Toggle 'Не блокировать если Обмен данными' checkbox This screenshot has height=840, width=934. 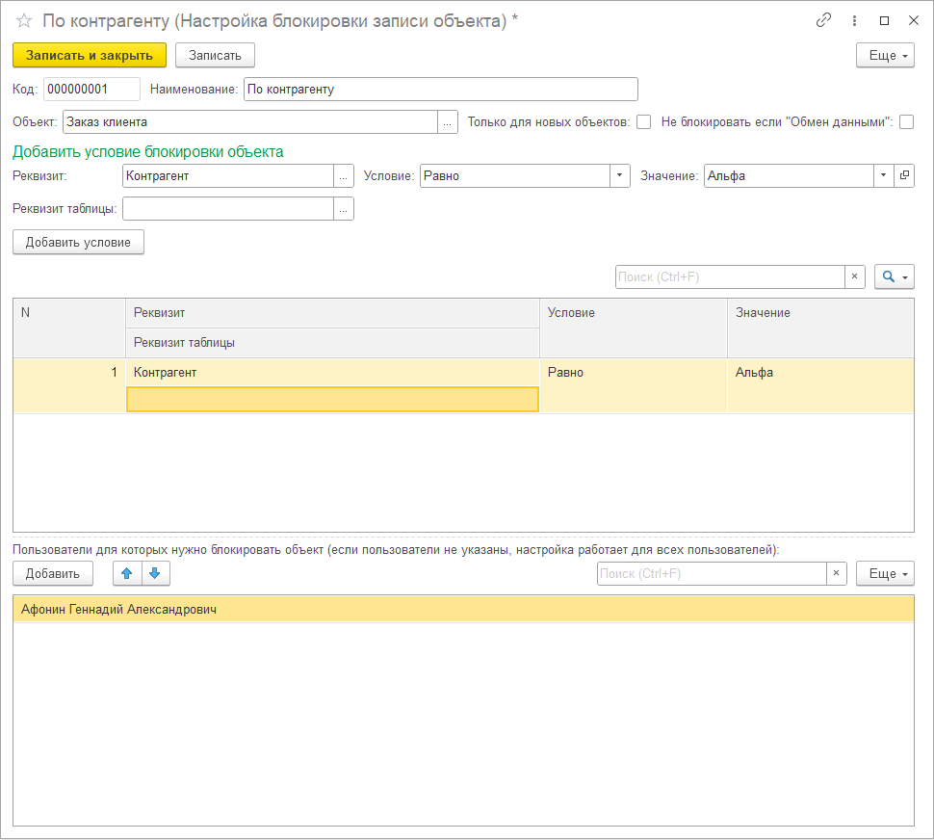point(906,122)
